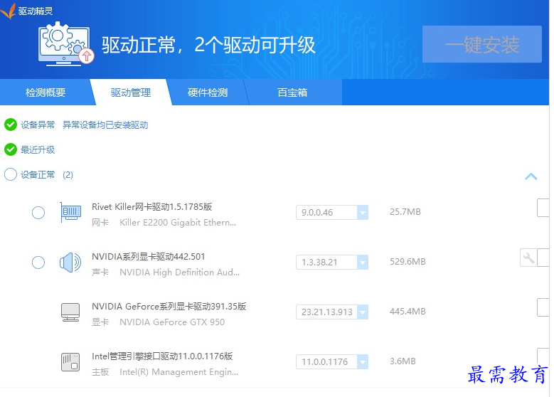Click the 529.6MB size value
Viewport: 554px width, 397px height.
407,262
